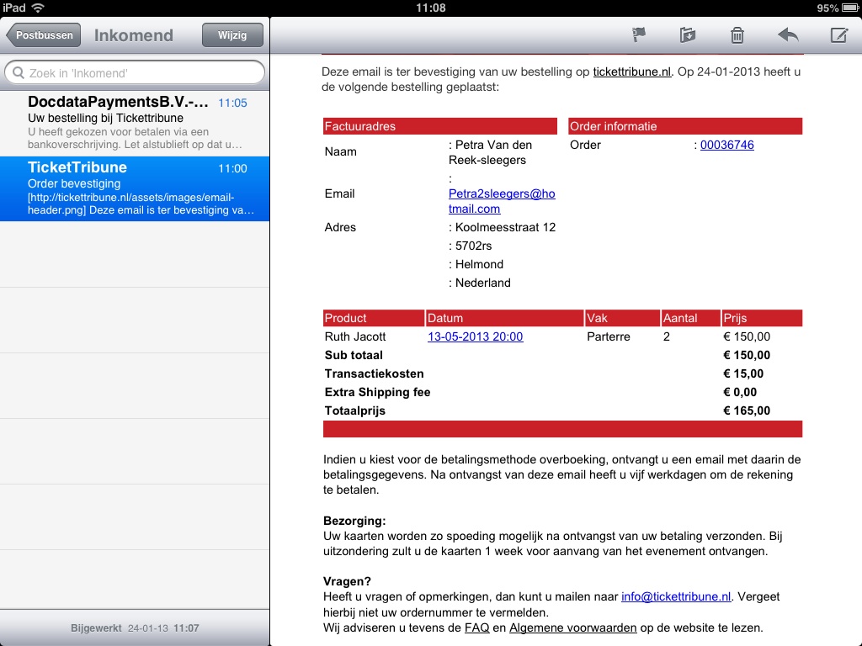
Task: Tap the Wi-Fi icon in status bar
Action: (38, 8)
